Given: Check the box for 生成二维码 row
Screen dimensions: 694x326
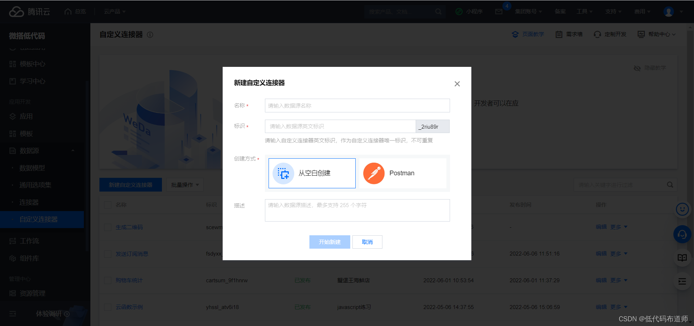Looking at the screenshot, I should coord(108,227).
